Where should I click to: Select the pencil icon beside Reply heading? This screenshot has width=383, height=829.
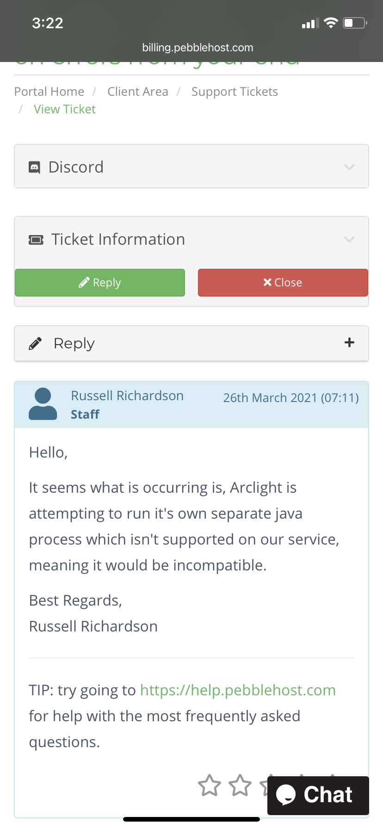pos(35,343)
